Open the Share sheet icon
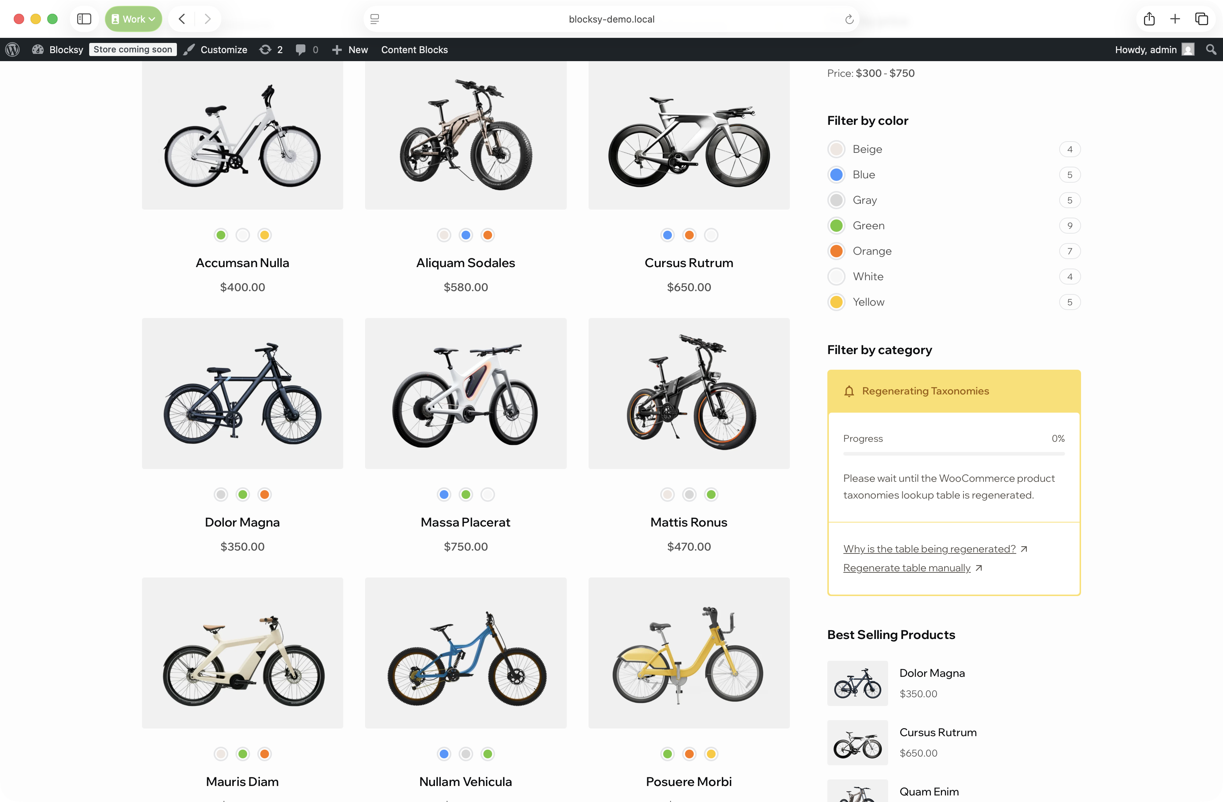The height and width of the screenshot is (802, 1223). point(1149,19)
